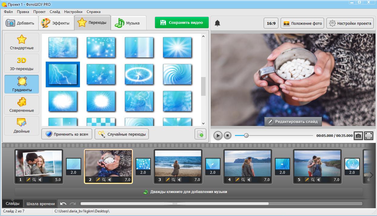377x216 pixels.
Task: Click Сохранить видео button
Action: point(182,23)
